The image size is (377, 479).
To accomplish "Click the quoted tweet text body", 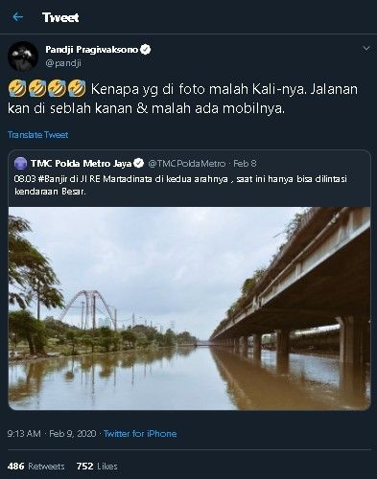I will tap(180, 185).
